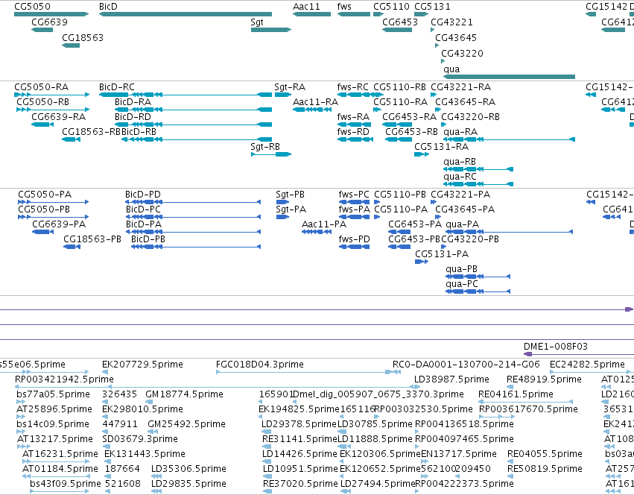Select the Sgt gene glyph
This screenshot has width=634, height=495.
[271, 30]
